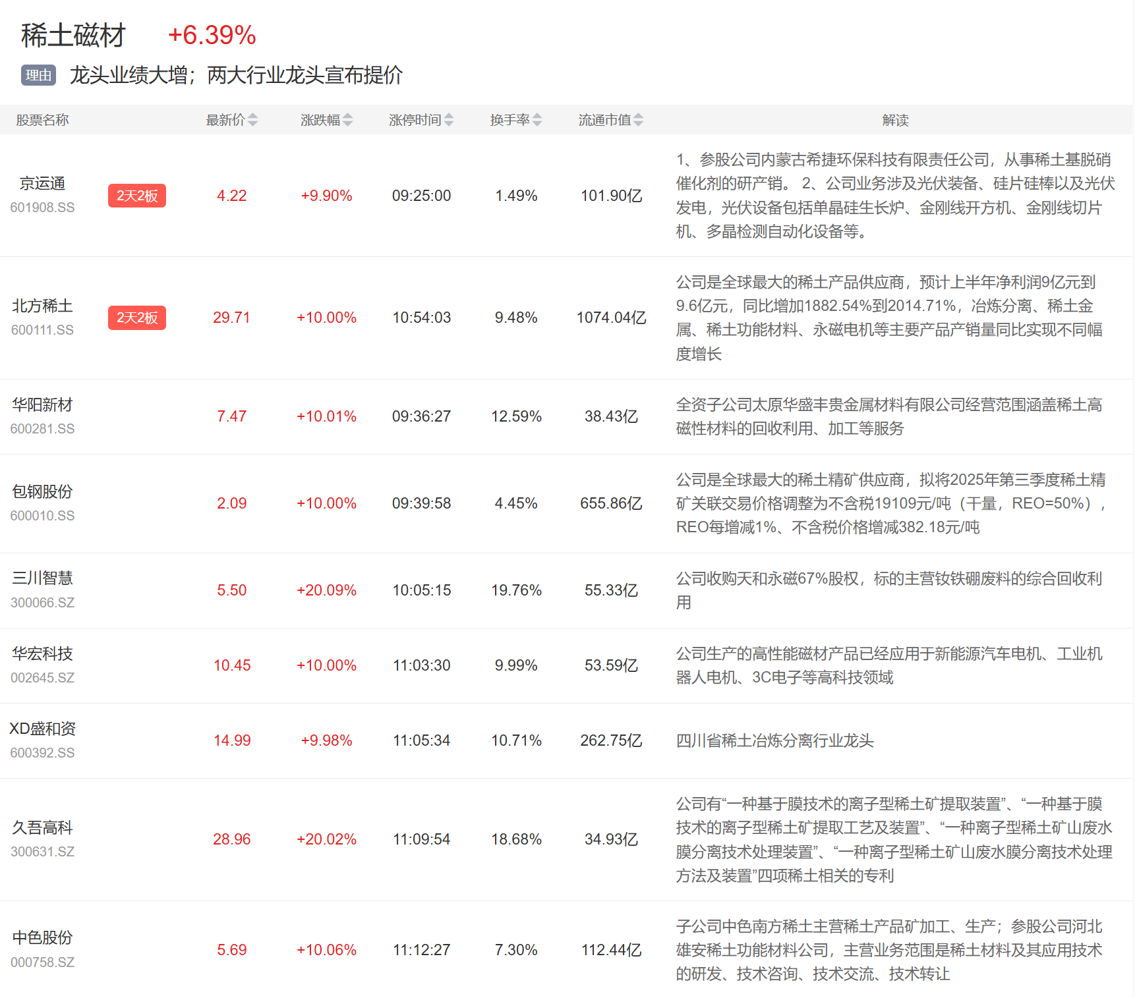Viewport: 1135px width, 998px height.
Task: Click reason text 龙头业绩大增；两大行业龙头宣布提价
Action: (x=236, y=75)
